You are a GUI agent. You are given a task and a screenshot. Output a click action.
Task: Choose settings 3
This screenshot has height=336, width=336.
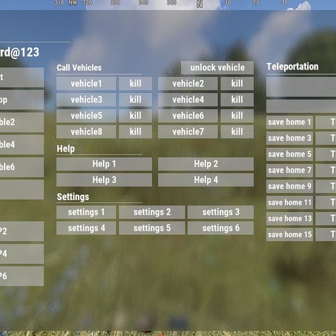click(220, 212)
